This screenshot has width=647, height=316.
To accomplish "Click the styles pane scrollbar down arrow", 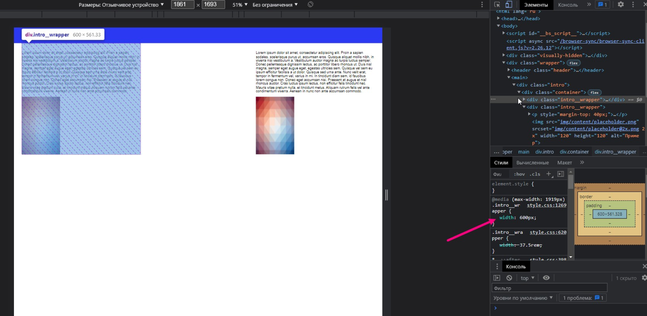I will click(571, 257).
